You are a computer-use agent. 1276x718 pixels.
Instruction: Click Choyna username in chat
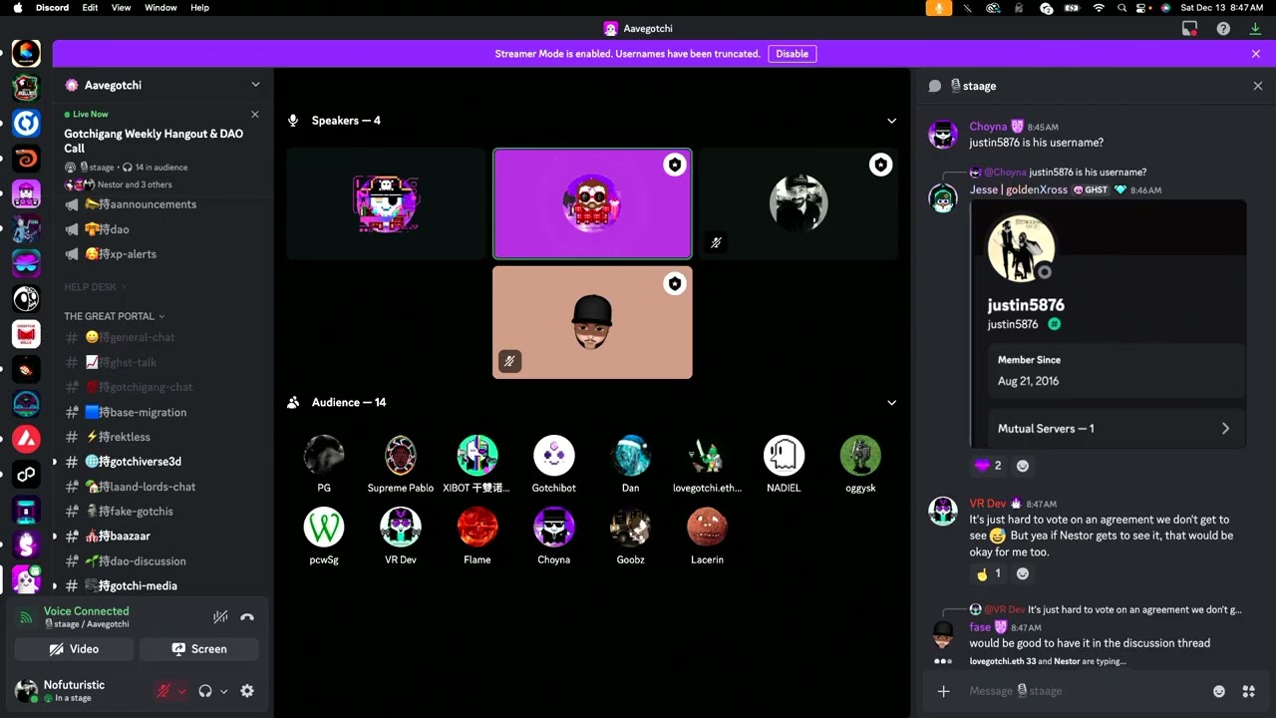[988, 127]
